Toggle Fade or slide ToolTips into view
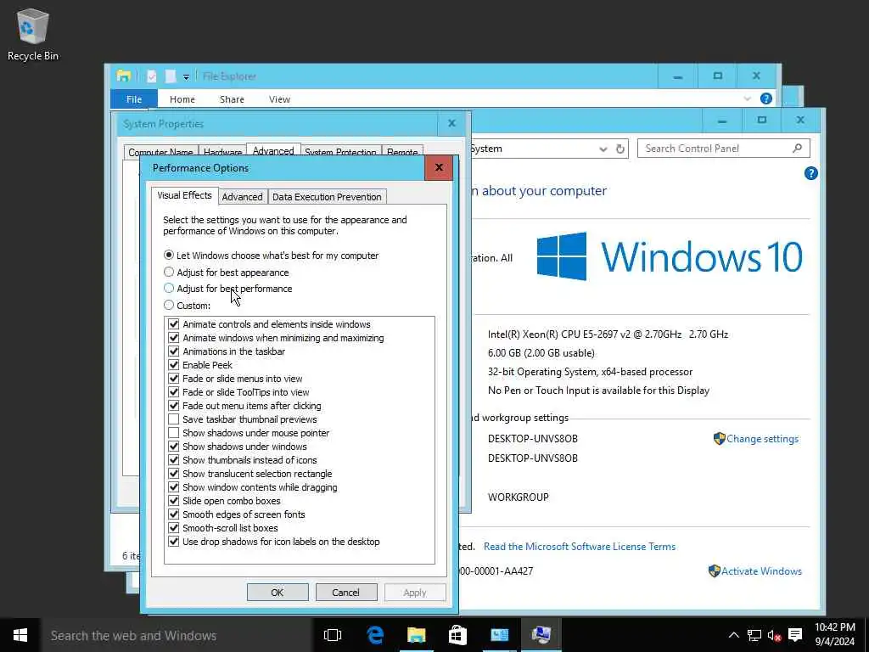This screenshot has width=869, height=652. point(173,392)
